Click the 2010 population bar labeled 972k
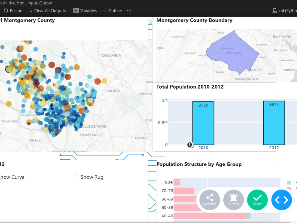This screenshot has width=297, height=223. (x=203, y=123)
